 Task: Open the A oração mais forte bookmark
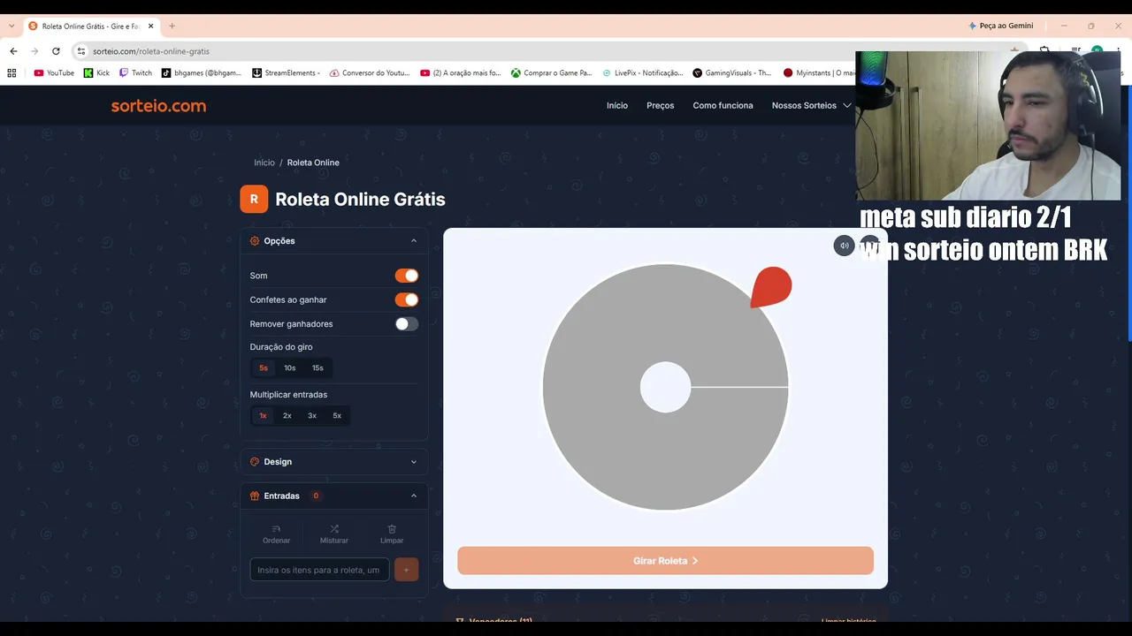coord(461,73)
